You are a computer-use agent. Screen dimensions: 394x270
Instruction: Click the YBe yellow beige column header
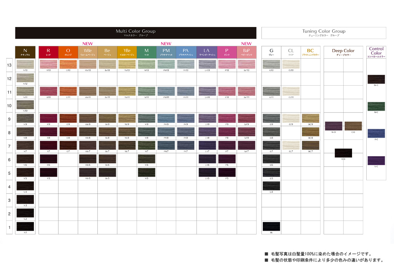coord(127,52)
